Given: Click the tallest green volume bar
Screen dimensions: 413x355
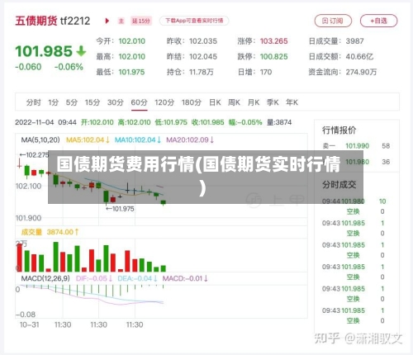Looking at the screenshot, I should [x=56, y=257].
